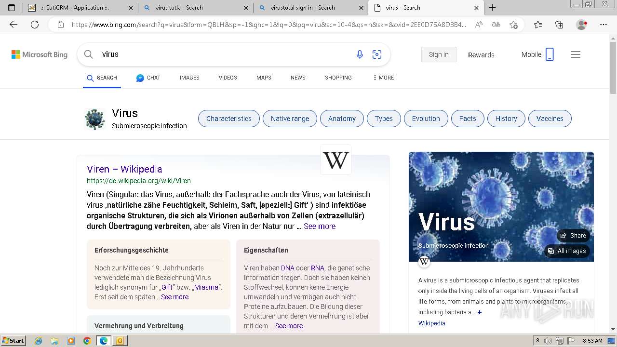Expand the MORE search categories menu

383,78
